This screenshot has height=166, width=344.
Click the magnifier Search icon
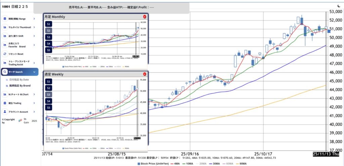pyautogui.click(x=5, y=72)
